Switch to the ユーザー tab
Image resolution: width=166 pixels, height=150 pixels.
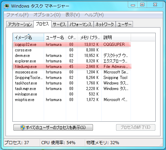tap(124, 24)
